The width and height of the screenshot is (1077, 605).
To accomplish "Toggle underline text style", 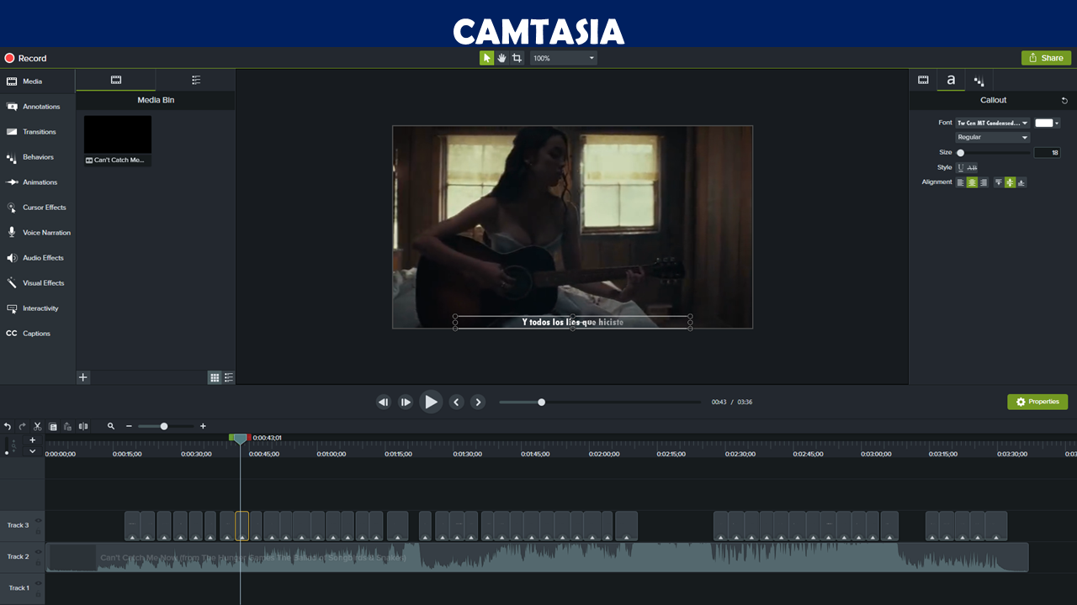I will click(x=961, y=167).
